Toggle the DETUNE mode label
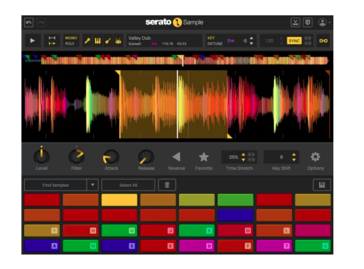Viewport: 364px width, 269px height. click(x=215, y=44)
